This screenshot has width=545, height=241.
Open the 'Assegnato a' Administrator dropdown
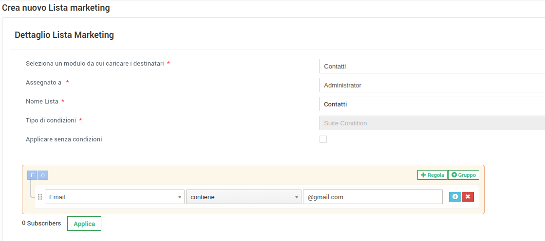pos(432,85)
